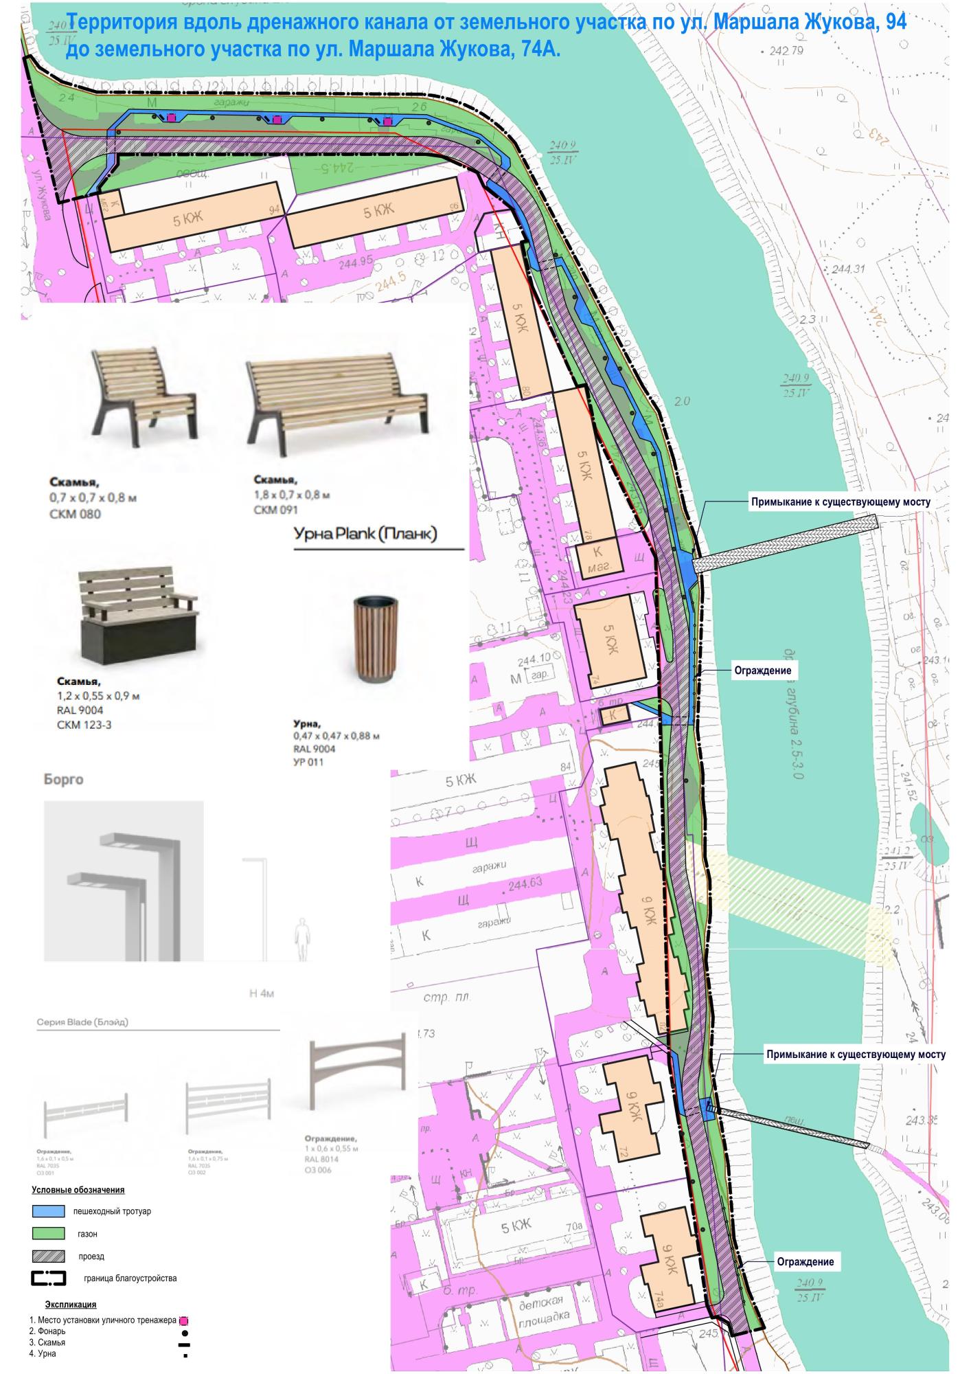Click the 'К маг.' shop building
This screenshot has width=971, height=1374.
[x=599, y=559]
